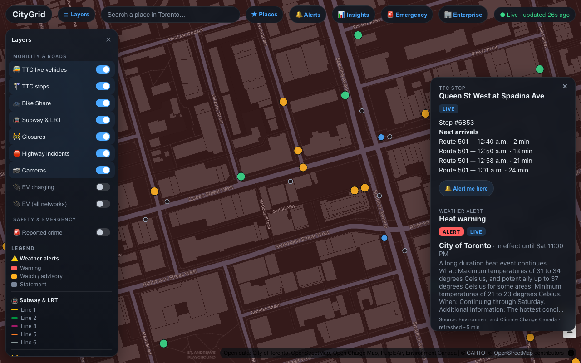Select the blue marker on Spadina north of Queen

coord(381,137)
